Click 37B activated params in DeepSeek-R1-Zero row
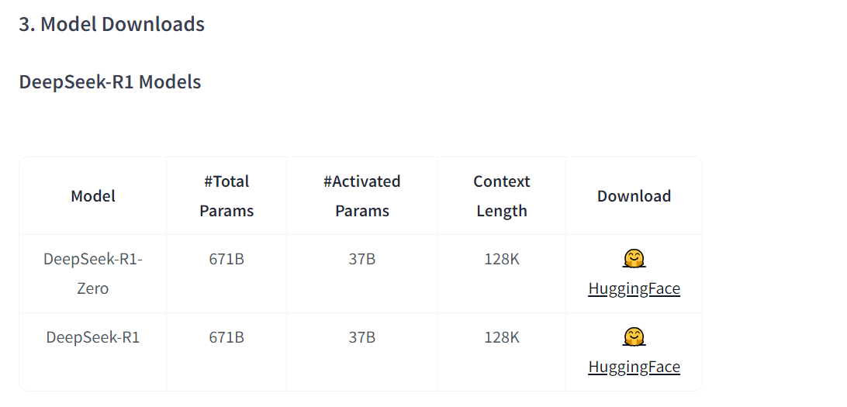 click(362, 259)
